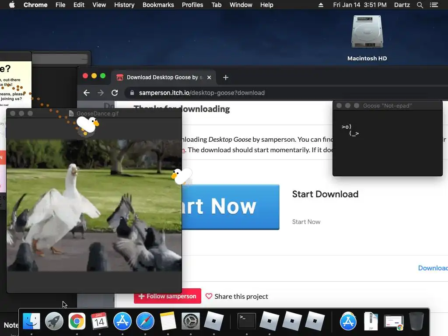Click the goose dancing GIF image

[94, 205]
